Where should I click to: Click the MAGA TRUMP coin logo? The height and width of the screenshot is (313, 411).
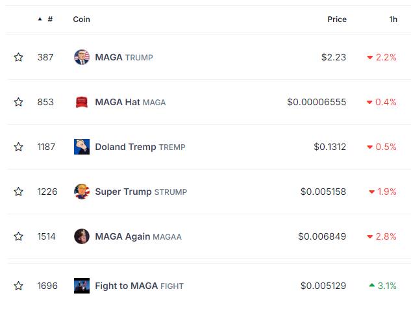81,57
